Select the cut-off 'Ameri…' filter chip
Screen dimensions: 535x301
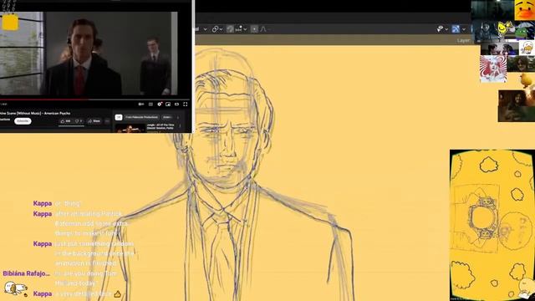[x=167, y=117]
